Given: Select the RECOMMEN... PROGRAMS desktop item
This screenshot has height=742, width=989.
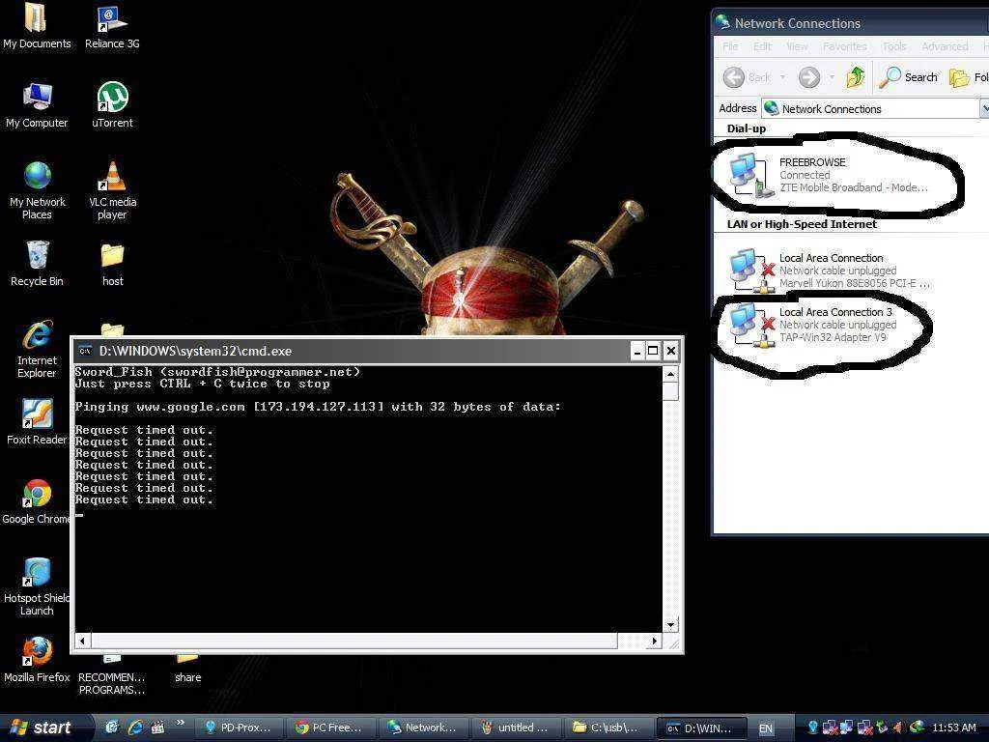Looking at the screenshot, I should (x=112, y=675).
